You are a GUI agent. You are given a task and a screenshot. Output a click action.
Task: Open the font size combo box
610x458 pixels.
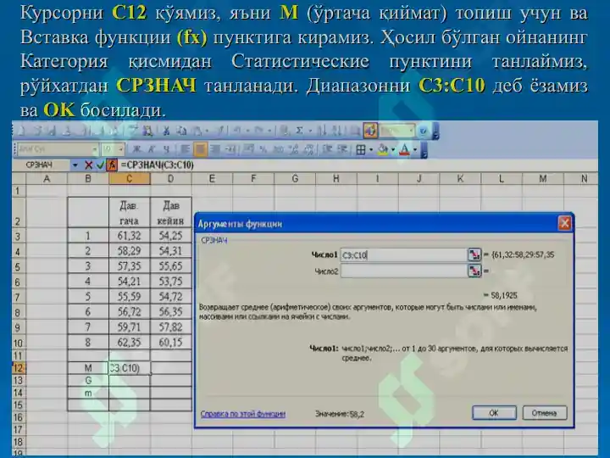pos(113,149)
